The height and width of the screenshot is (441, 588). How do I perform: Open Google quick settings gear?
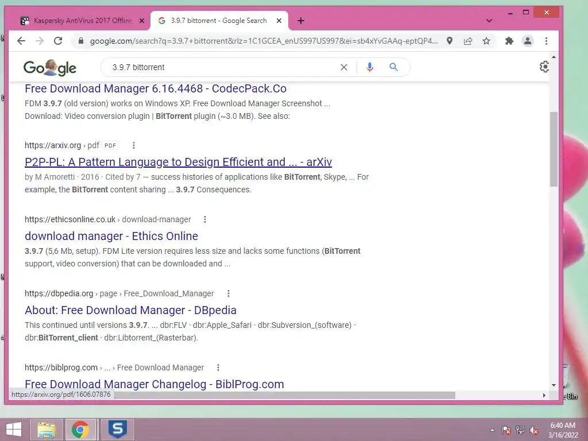pos(544,67)
